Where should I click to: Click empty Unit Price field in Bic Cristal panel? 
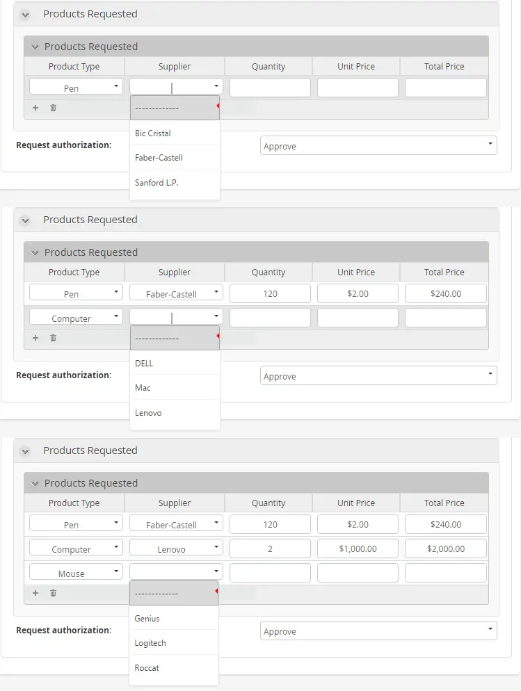coord(358,88)
